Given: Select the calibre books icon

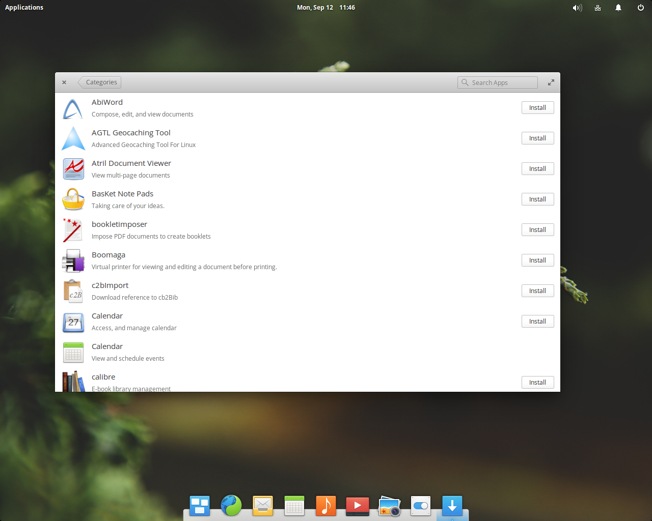Looking at the screenshot, I should [73, 381].
